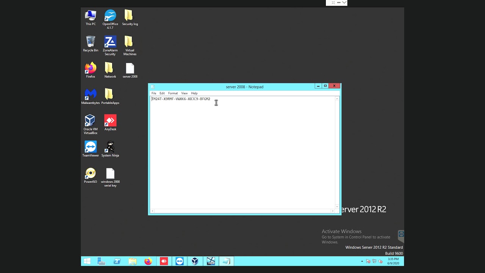Launch PowerShell from the taskbar
Viewport: 485px width, 273px height.
[x=117, y=261]
